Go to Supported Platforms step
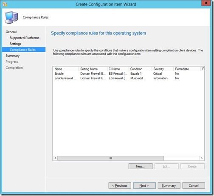The image size is (214, 196). click(x=25, y=38)
